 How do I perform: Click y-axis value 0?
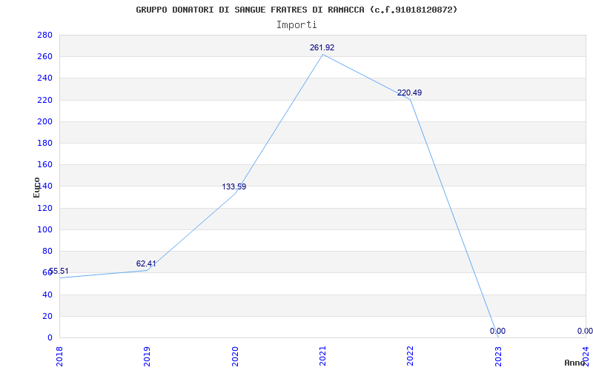50,337
